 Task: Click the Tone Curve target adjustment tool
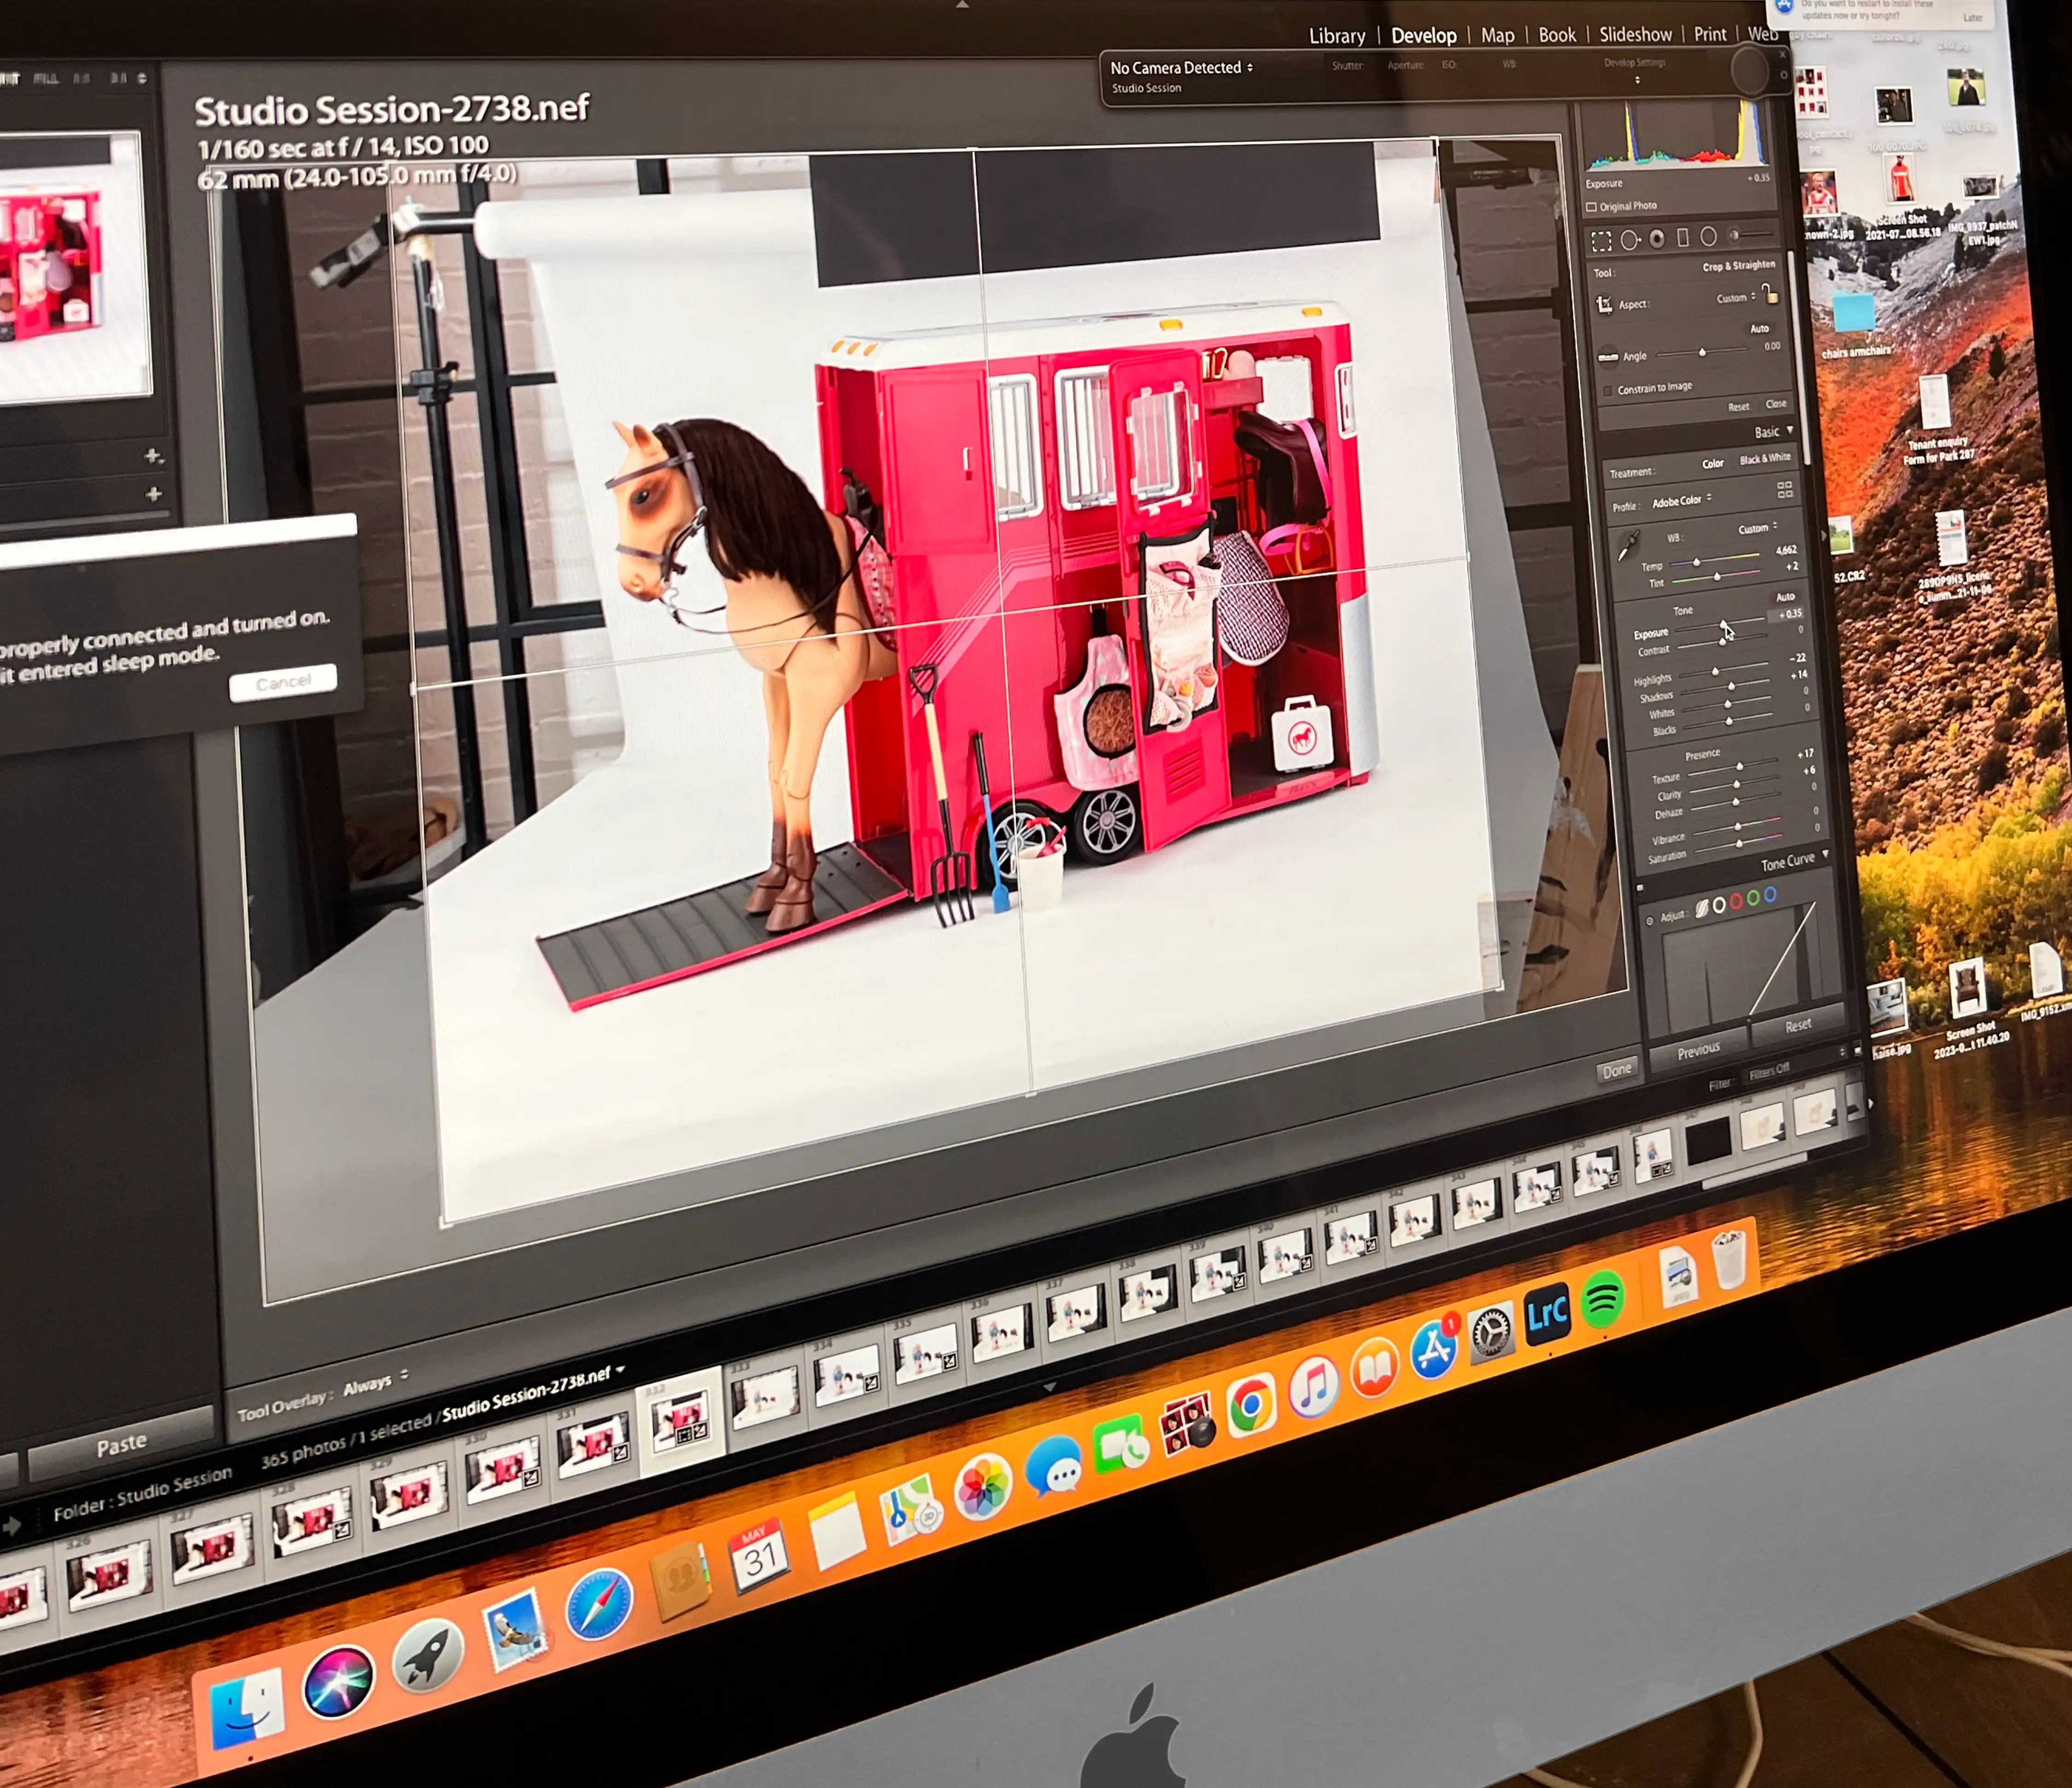pyautogui.click(x=1650, y=920)
